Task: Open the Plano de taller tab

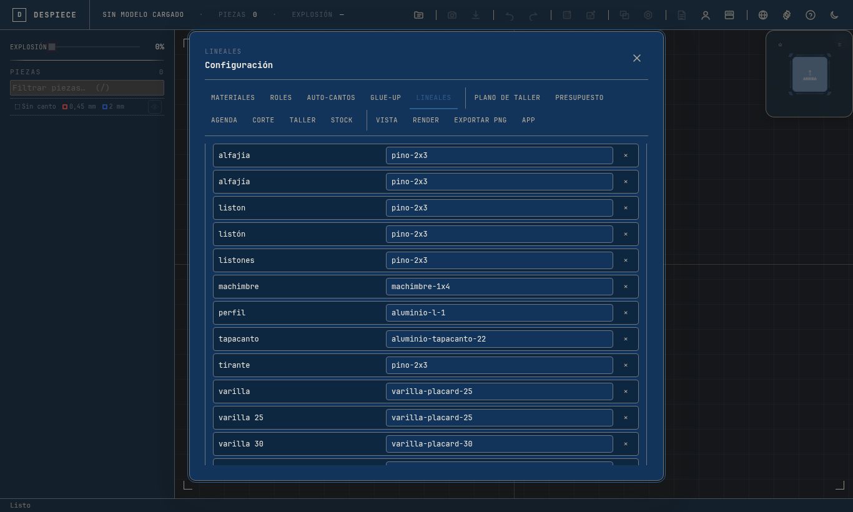Action: point(507,98)
